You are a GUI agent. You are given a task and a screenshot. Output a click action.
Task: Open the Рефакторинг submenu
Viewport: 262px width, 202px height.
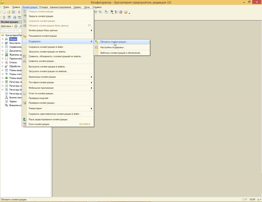point(58,108)
